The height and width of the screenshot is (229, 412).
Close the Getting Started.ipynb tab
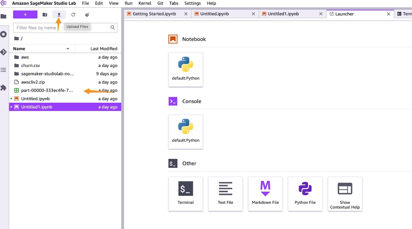186,14
